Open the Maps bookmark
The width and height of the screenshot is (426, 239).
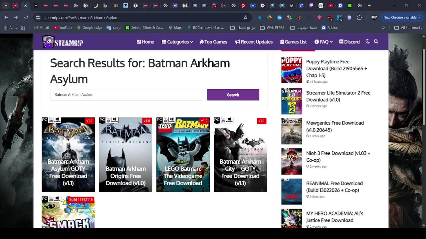[175, 28]
